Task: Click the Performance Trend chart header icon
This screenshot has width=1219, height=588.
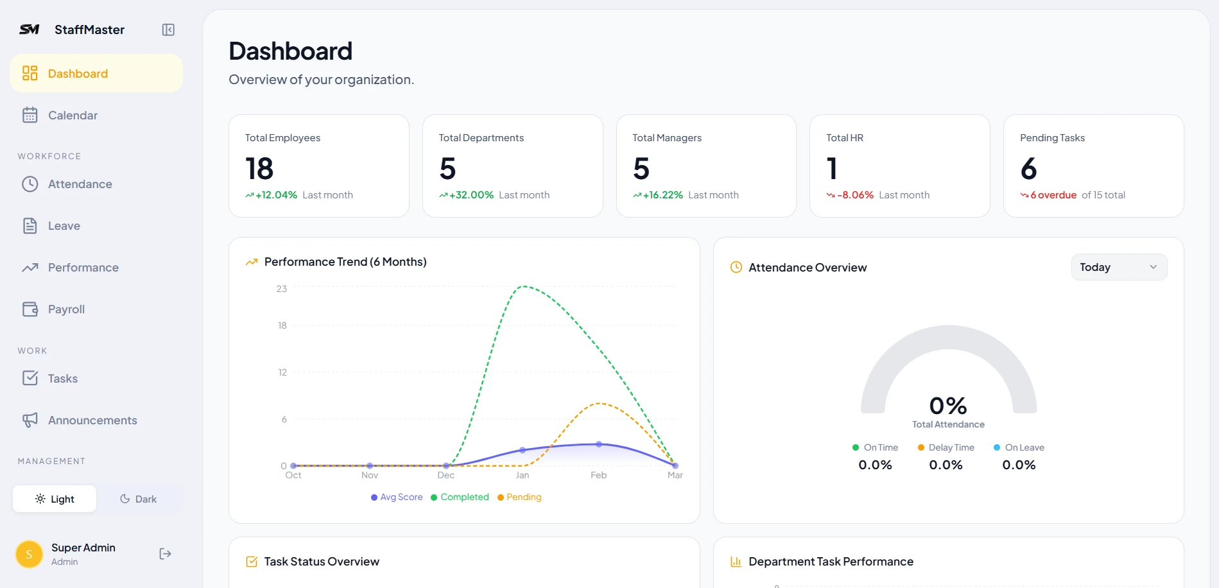Action: 252,262
